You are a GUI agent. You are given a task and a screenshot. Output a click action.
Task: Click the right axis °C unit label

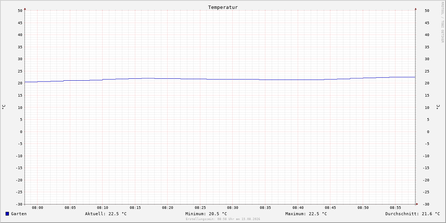[x=438, y=107]
